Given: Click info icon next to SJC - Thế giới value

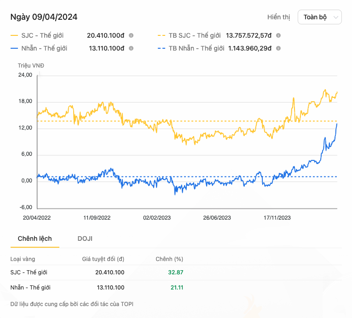Looking at the screenshot, I should pos(131,35).
